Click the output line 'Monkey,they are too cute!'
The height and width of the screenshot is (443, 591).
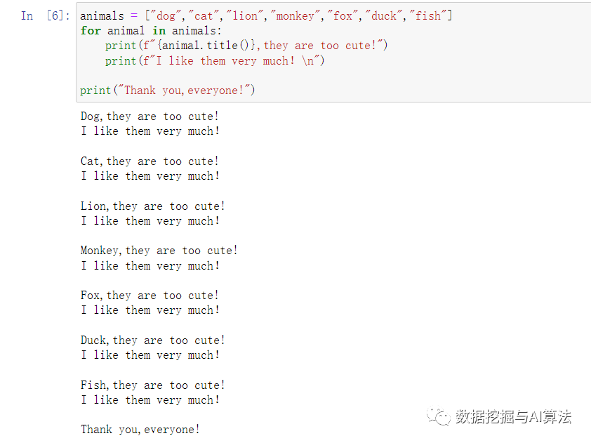coord(159,251)
